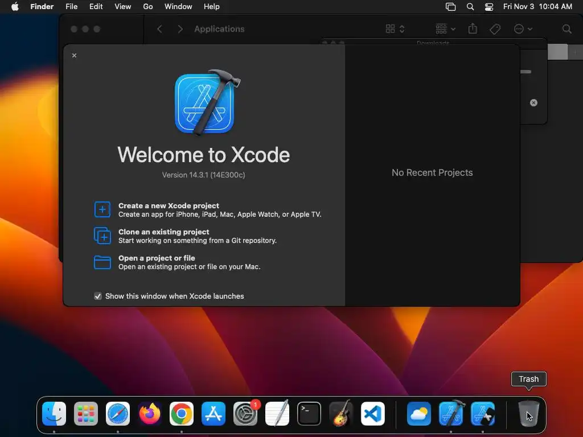Launch Safari from the Dock

[118, 414]
